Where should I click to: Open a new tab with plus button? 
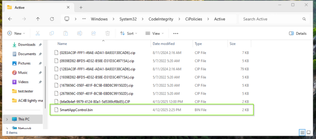(x=81, y=7)
